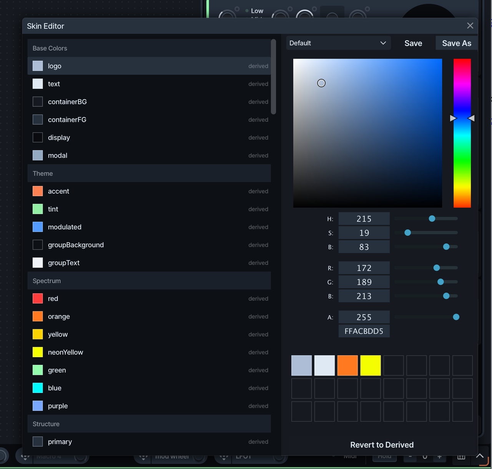
Task: Click the color list scrollbar
Action: [273, 77]
